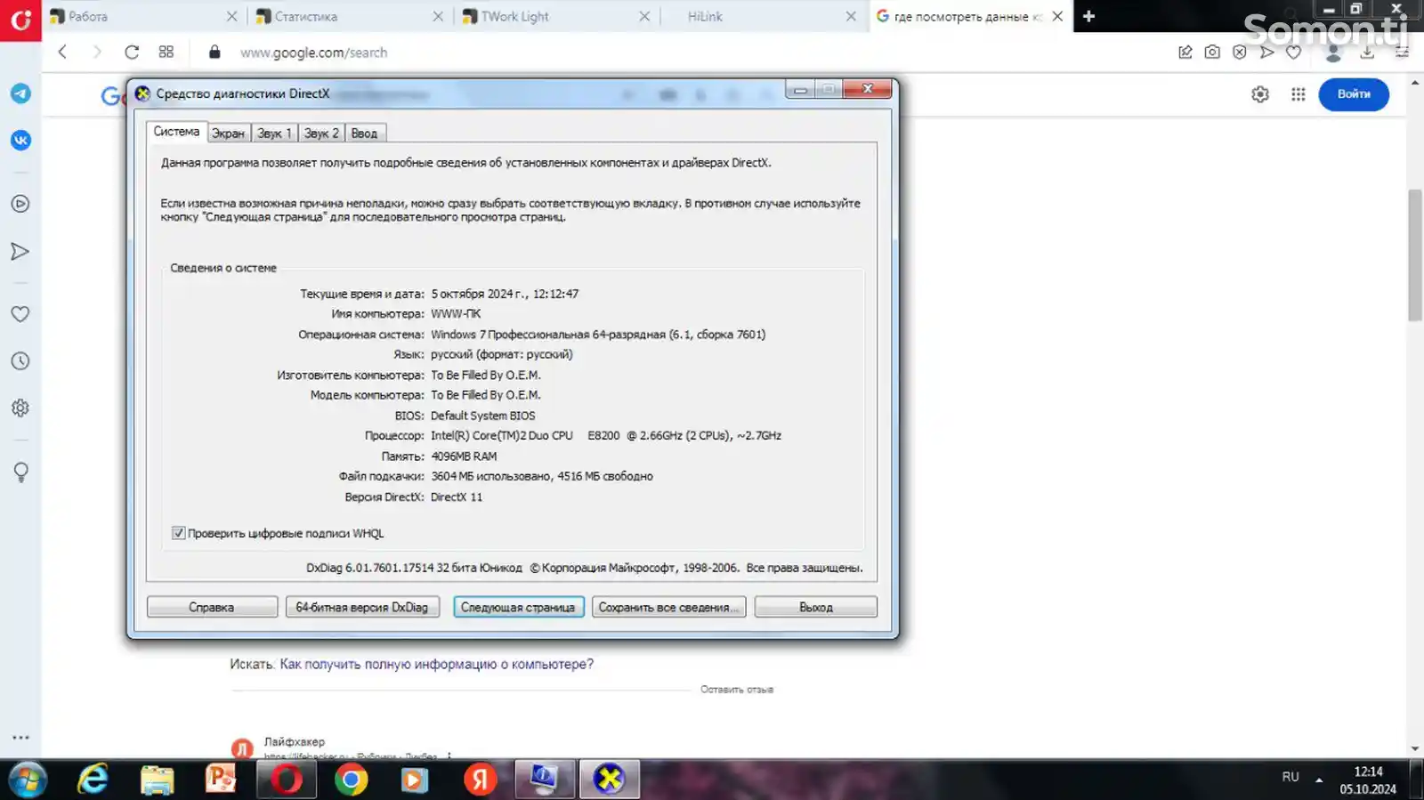Viewport: 1424px width, 800px height.
Task: Click the 'WWW-ПК' computer name value
Action: (x=456, y=314)
